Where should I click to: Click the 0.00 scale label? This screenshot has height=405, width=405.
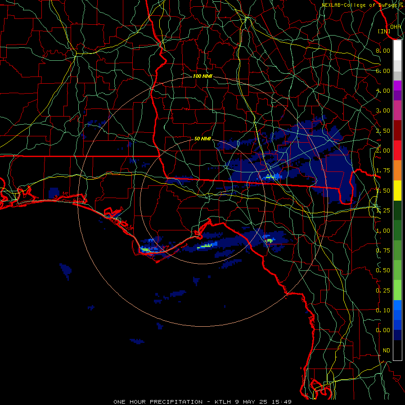pyautogui.click(x=383, y=330)
